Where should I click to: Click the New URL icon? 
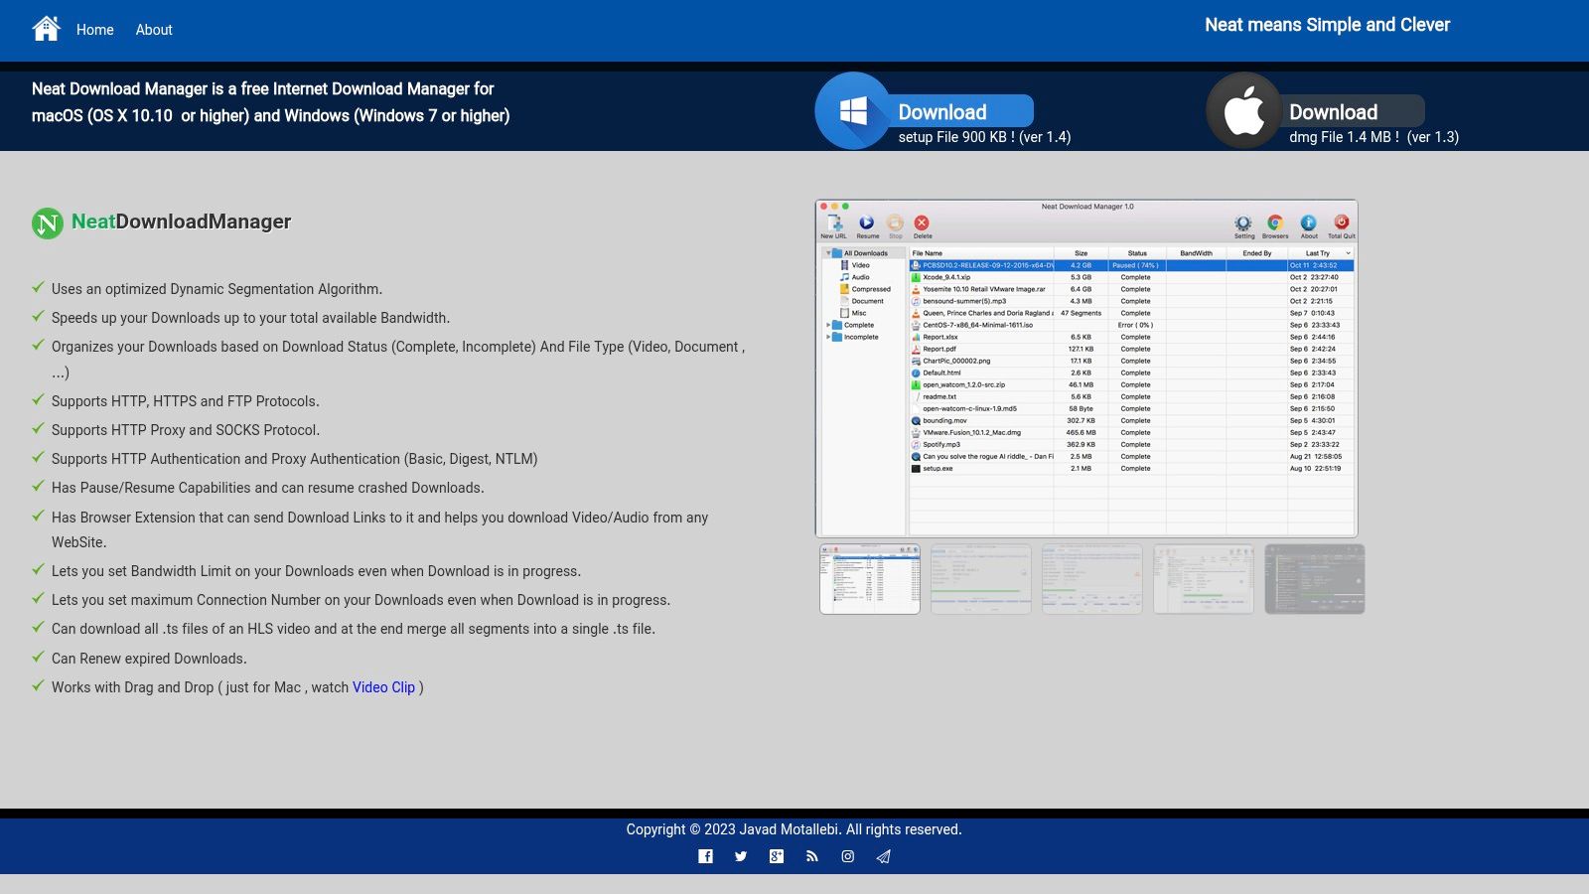[x=833, y=223]
